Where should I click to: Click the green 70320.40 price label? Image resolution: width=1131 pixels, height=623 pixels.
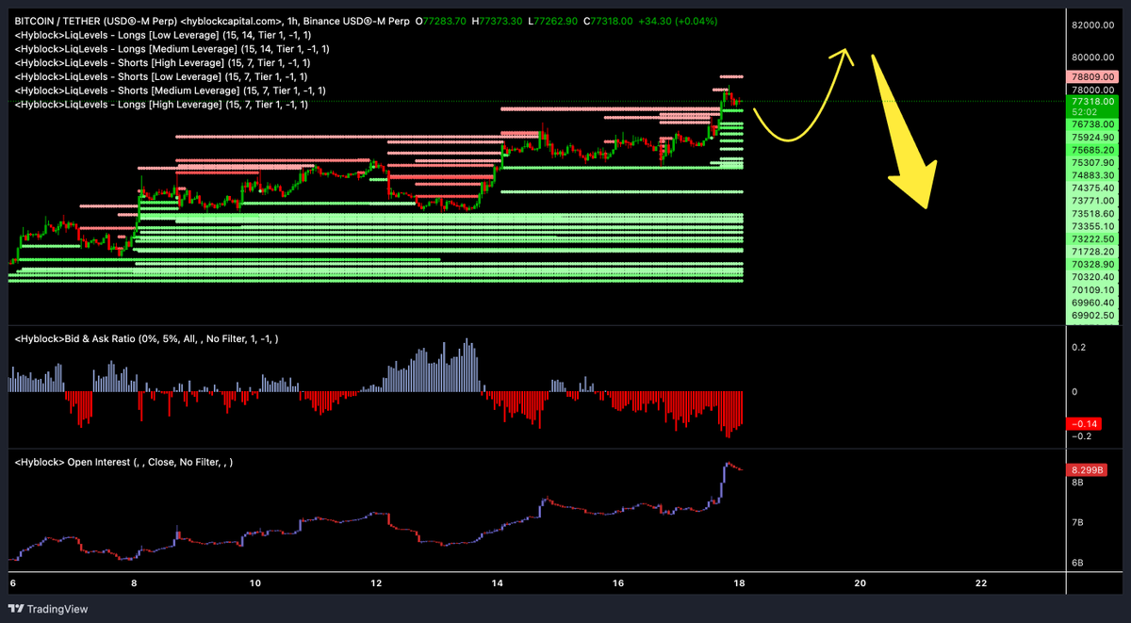click(x=1093, y=278)
